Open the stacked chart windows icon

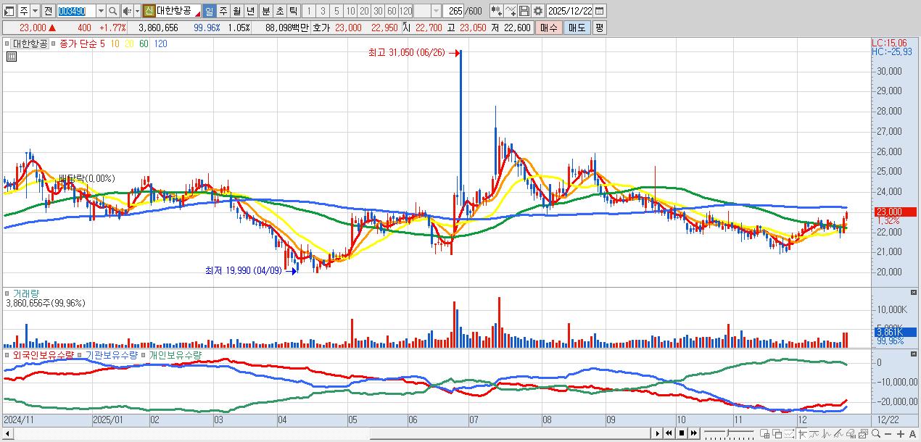864,434
